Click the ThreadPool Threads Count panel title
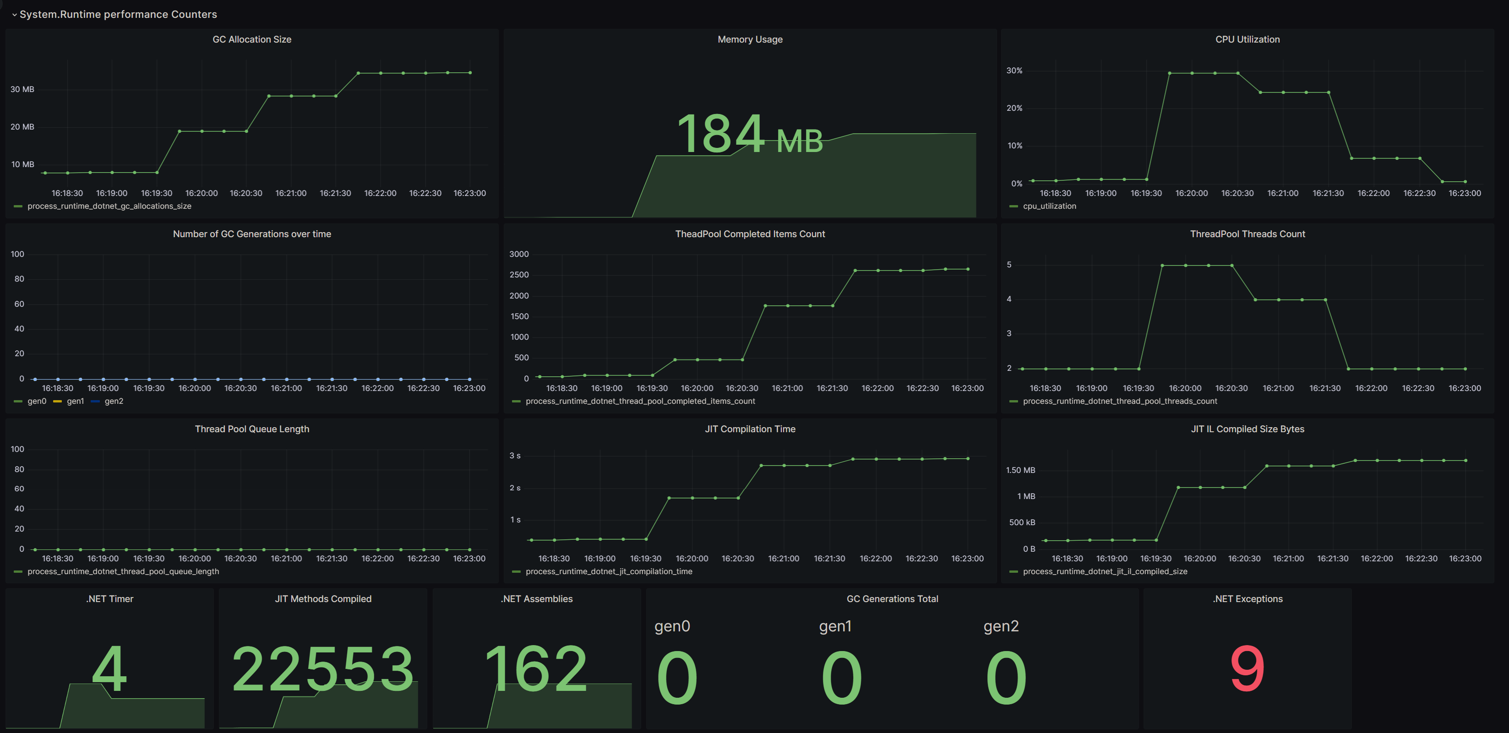The width and height of the screenshot is (1509, 733). click(1247, 233)
